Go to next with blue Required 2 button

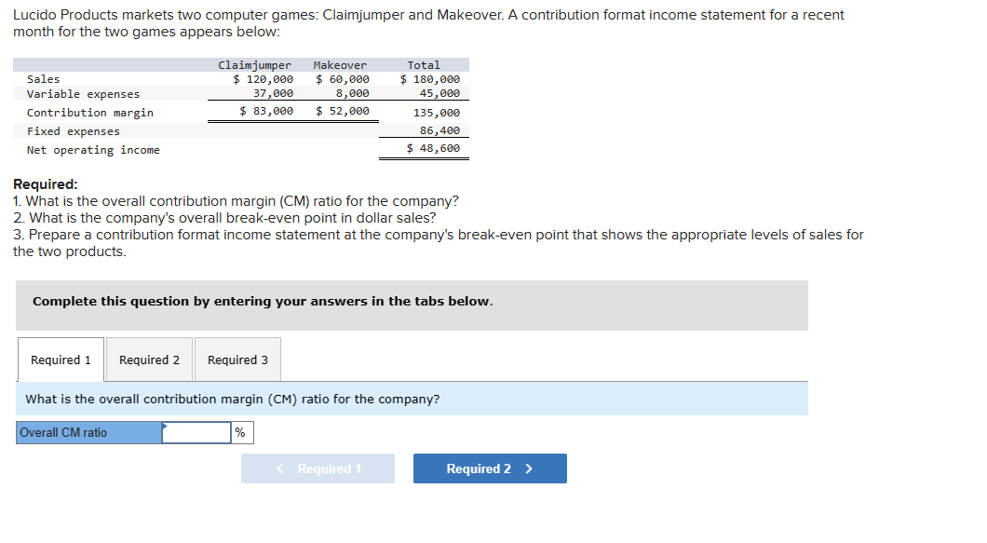pyautogui.click(x=490, y=468)
